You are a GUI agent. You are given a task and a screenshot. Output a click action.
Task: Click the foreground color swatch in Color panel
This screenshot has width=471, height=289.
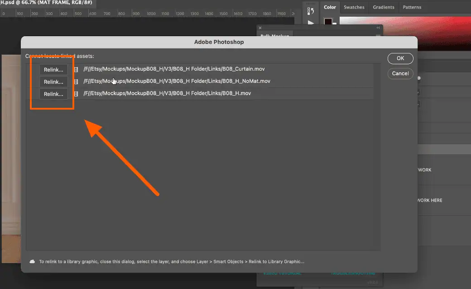(x=328, y=22)
